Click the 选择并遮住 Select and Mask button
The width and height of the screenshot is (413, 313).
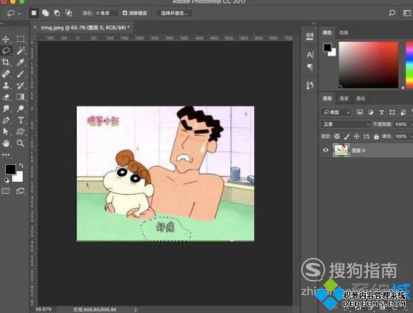click(x=175, y=13)
